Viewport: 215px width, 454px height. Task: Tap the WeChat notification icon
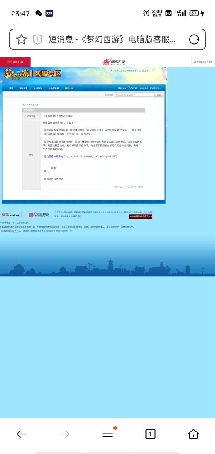pos(39,13)
